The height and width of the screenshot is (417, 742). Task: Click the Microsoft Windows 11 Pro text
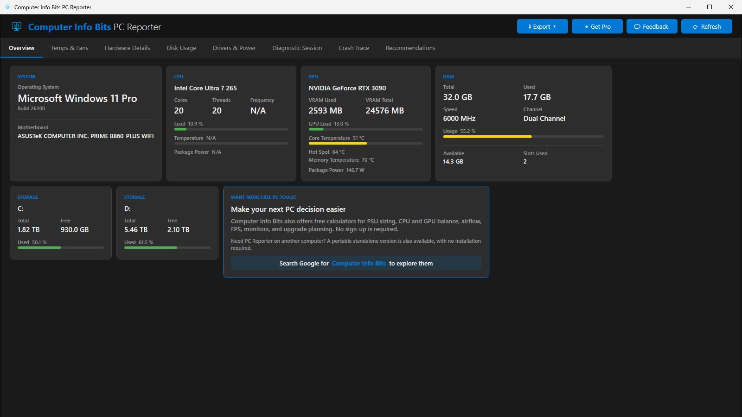(77, 98)
